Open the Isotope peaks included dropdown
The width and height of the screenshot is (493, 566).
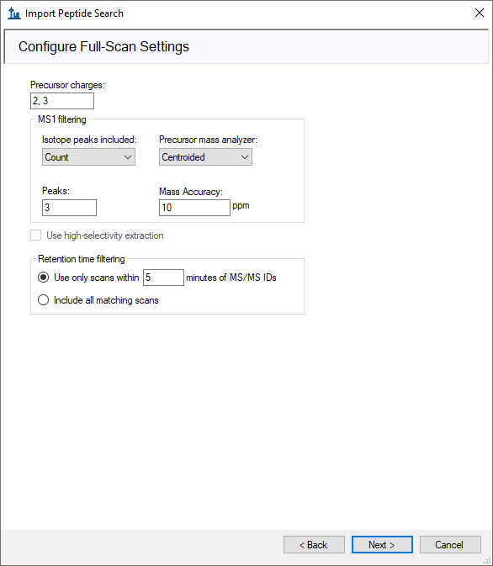88,157
